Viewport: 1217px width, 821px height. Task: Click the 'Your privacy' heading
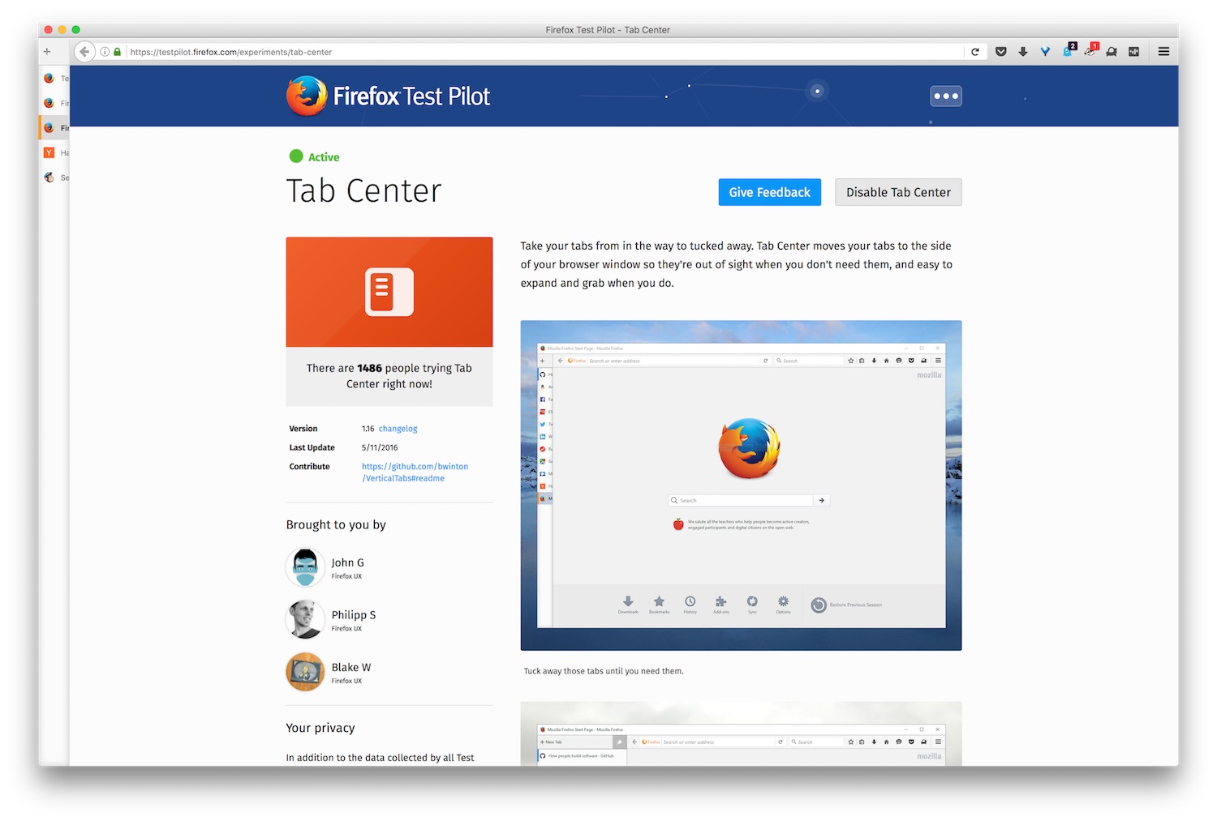pyautogui.click(x=320, y=728)
